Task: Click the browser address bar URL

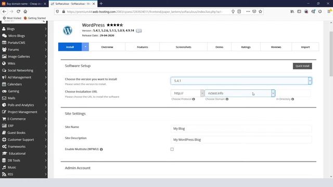Action: 145,11
